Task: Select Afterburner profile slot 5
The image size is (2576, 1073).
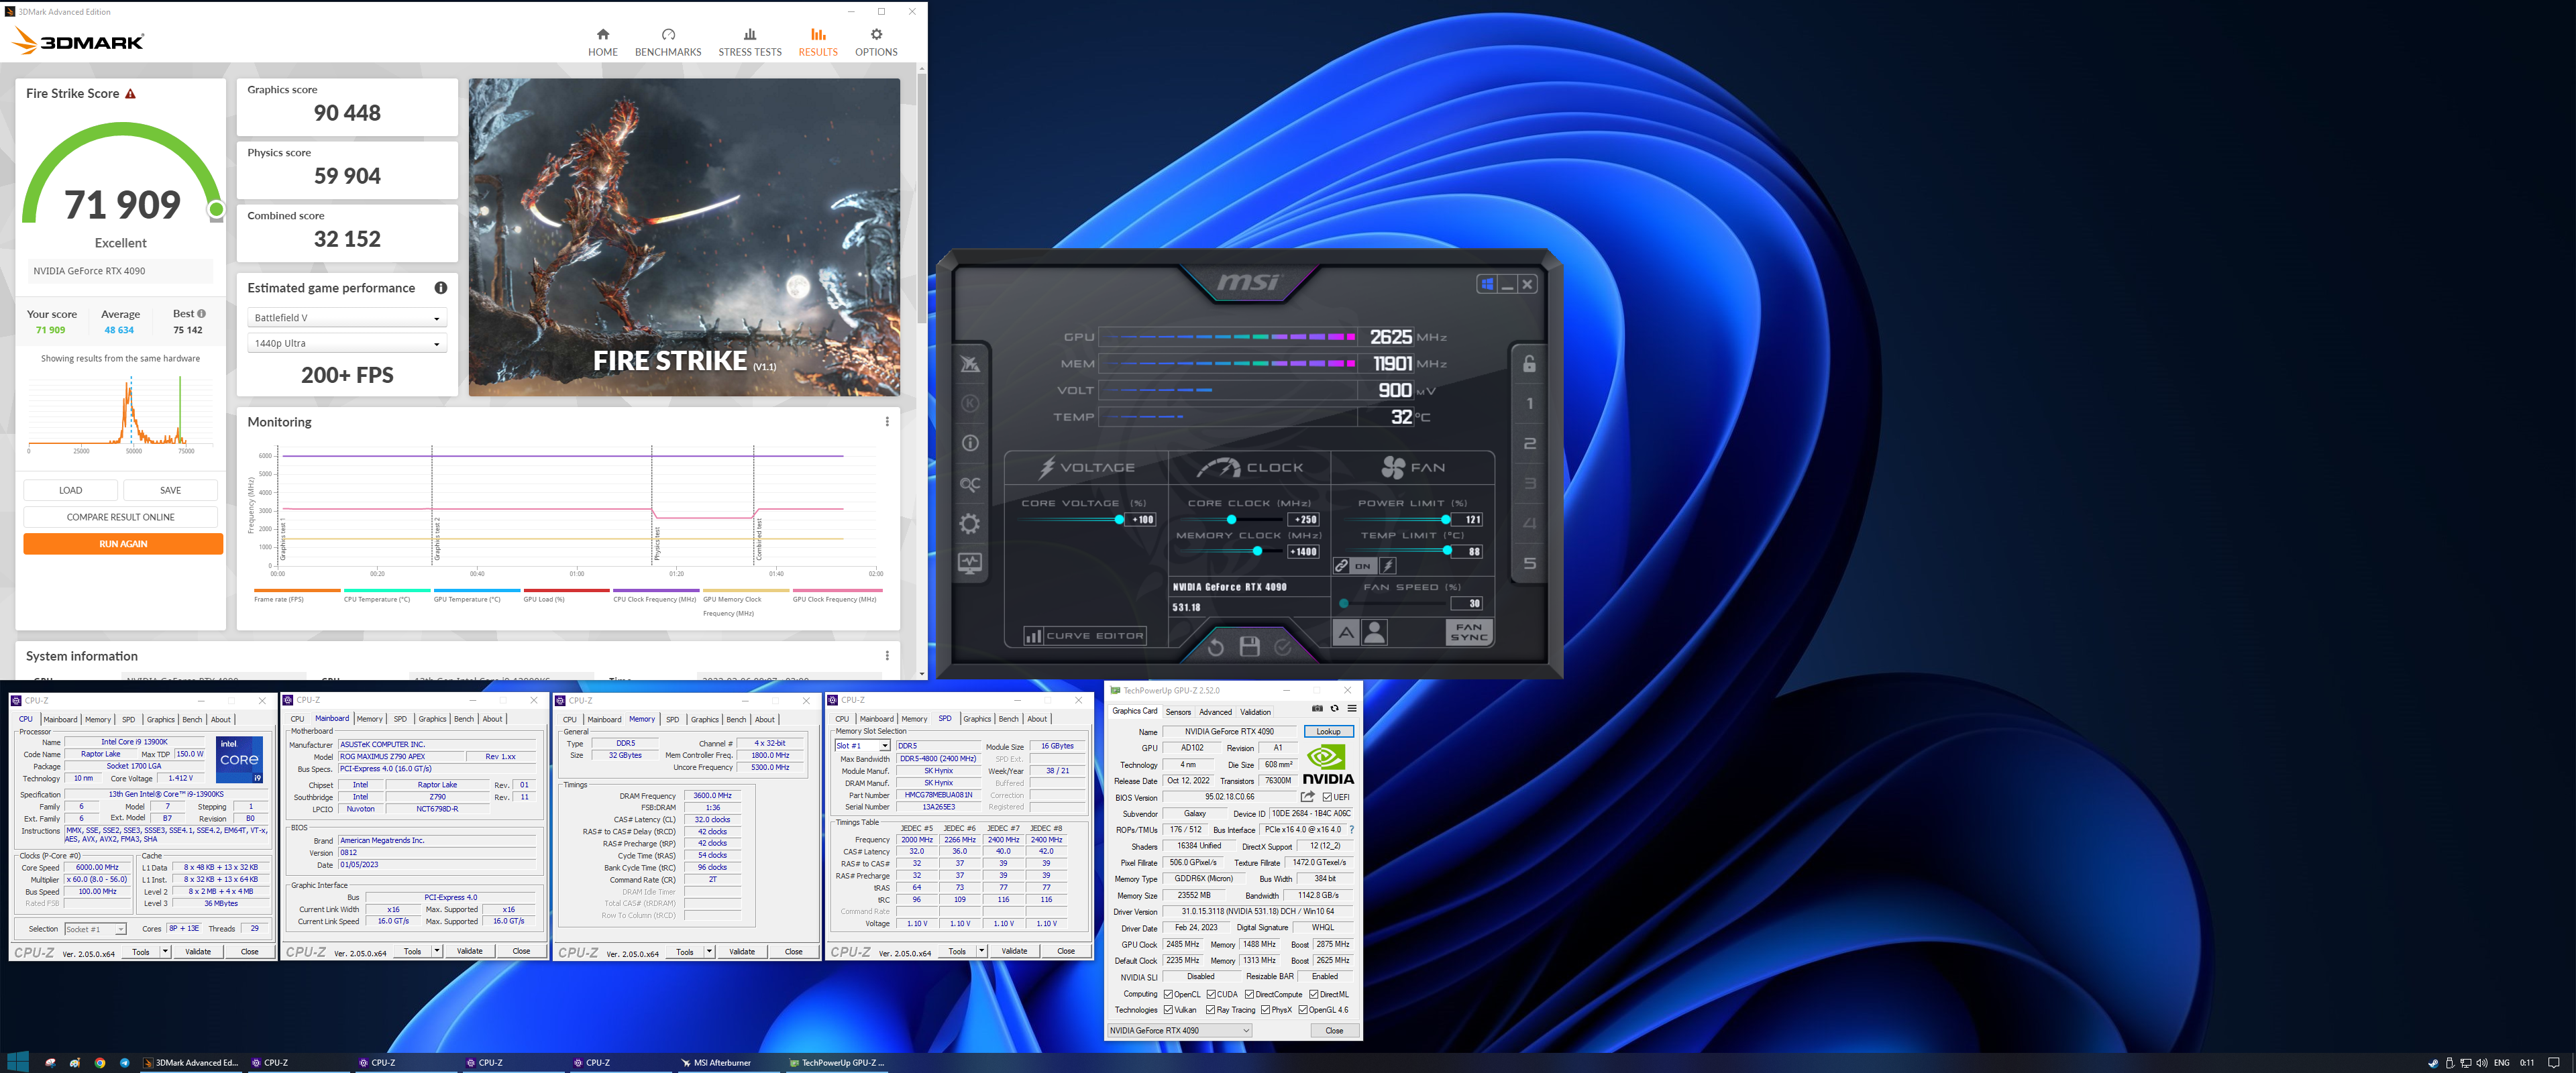Action: (1529, 563)
